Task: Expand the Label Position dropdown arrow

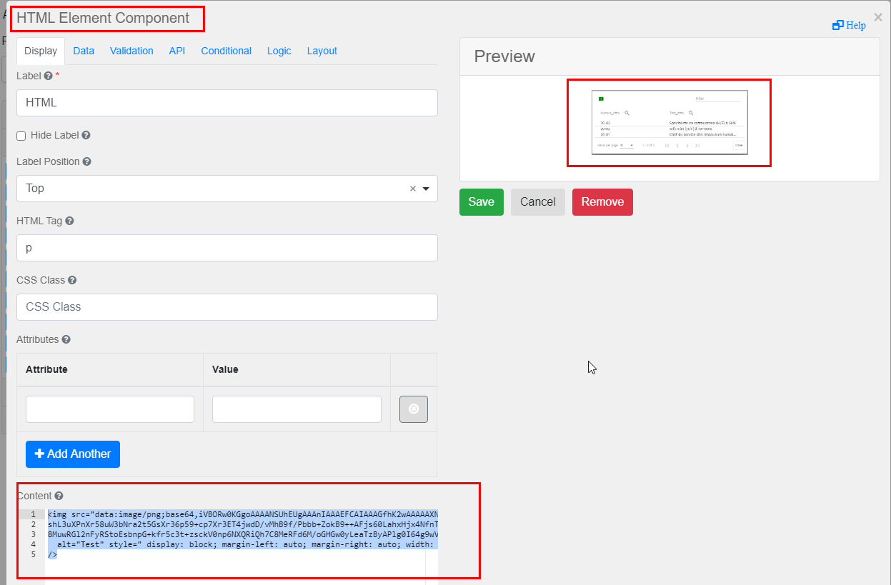Action: click(426, 189)
